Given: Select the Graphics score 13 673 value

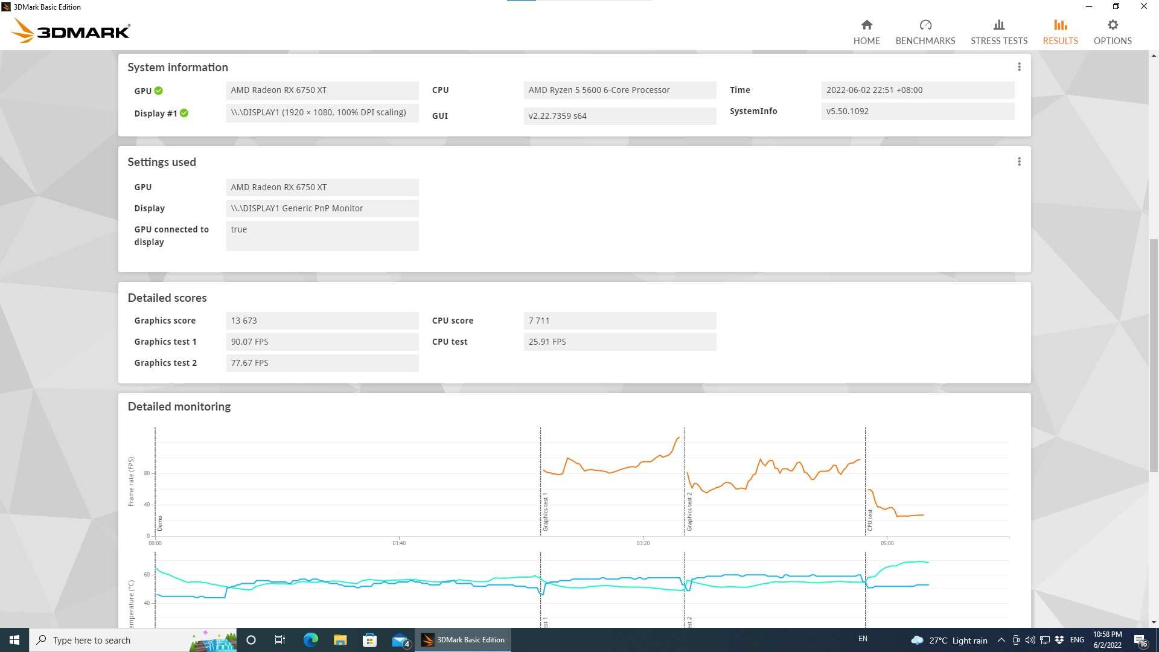Looking at the screenshot, I should point(322,321).
